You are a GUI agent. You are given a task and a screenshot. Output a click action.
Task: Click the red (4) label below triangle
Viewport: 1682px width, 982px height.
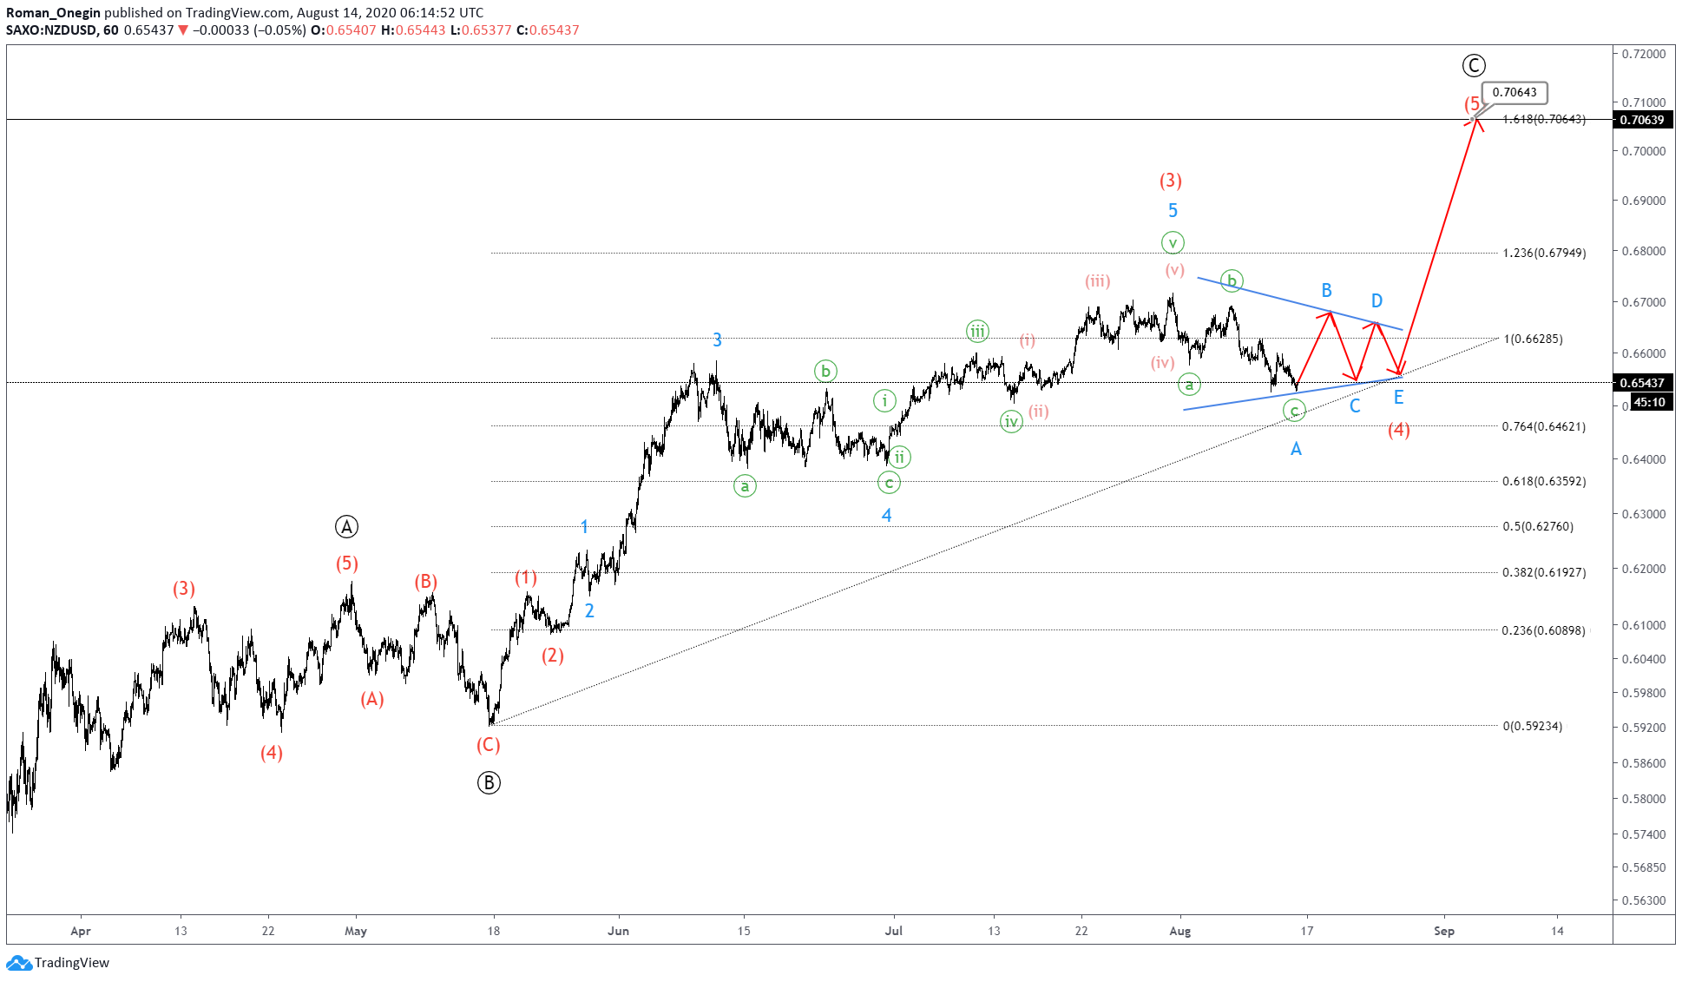click(x=1398, y=430)
